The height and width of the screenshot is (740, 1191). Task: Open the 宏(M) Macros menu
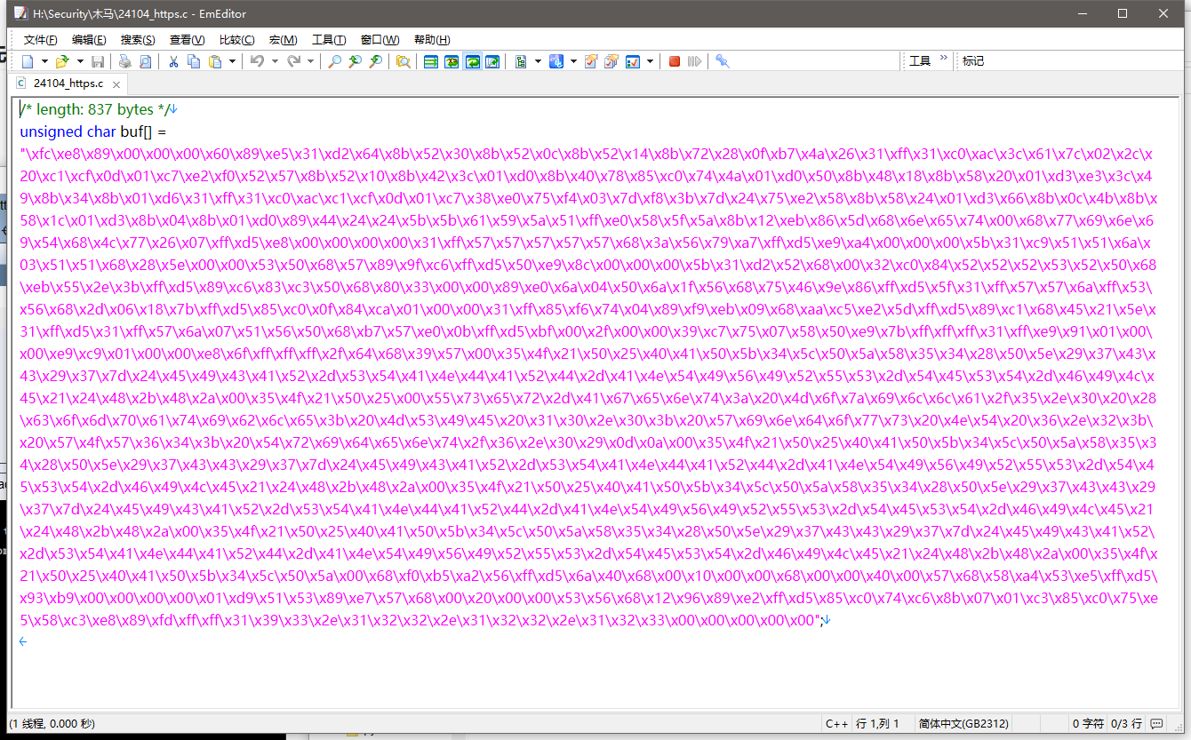click(x=284, y=40)
